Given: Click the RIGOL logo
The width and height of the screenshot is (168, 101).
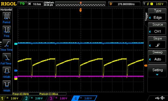Looking at the screenshot, I should [9, 4].
